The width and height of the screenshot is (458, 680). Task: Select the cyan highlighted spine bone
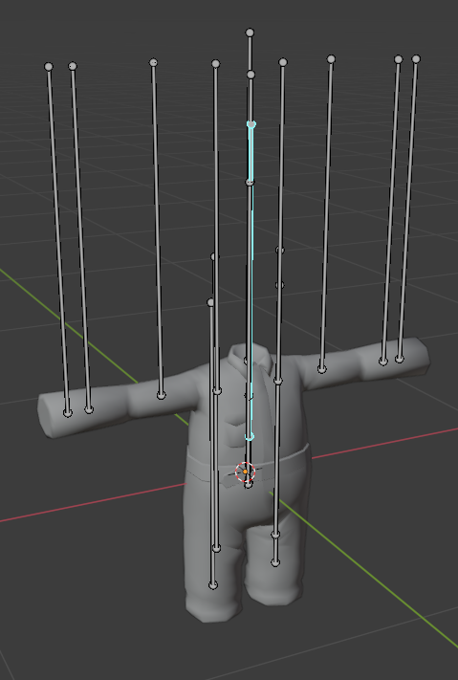251,282
